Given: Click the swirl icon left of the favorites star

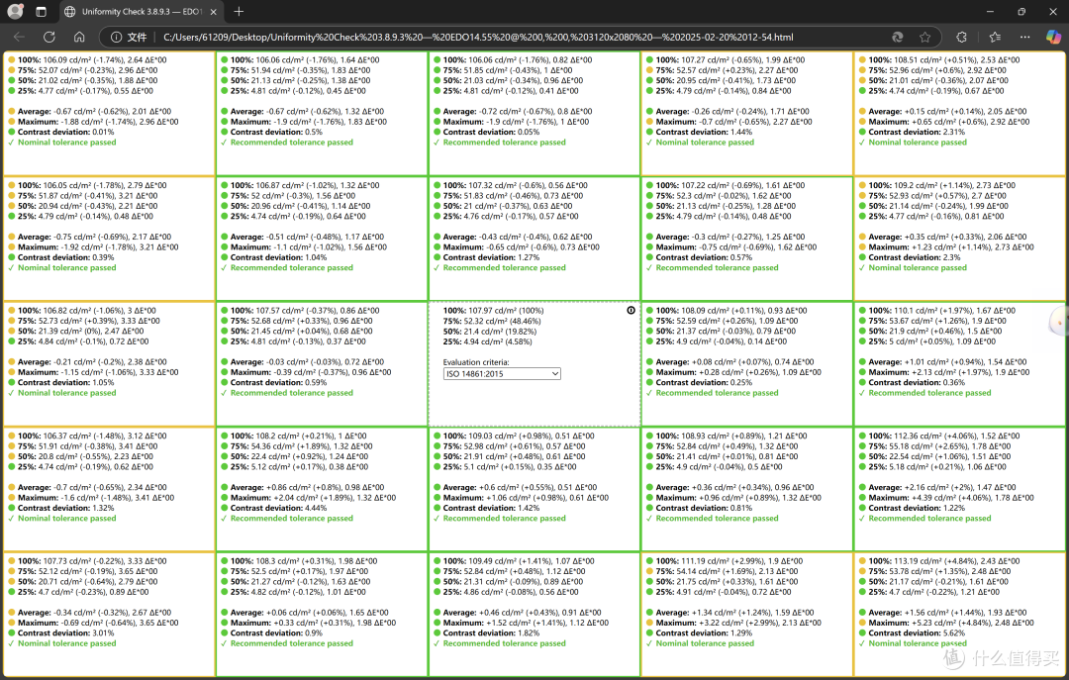Looking at the screenshot, I should tap(897, 37).
